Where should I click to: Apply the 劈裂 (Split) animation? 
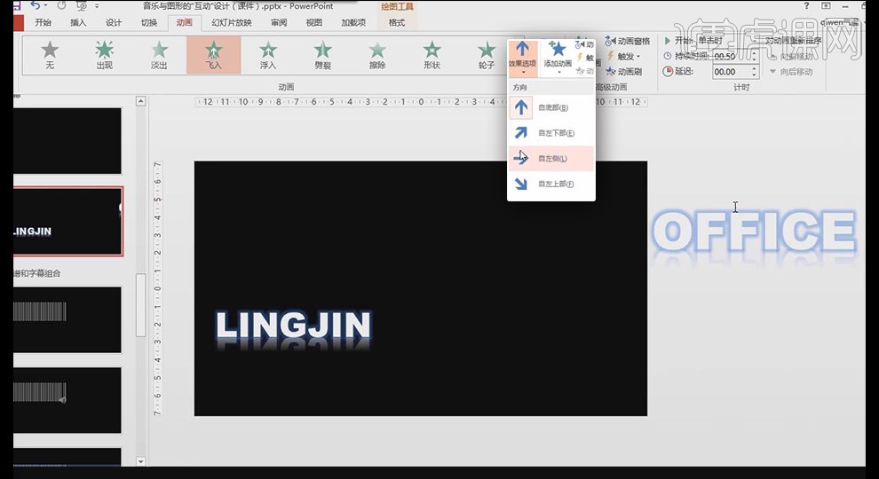click(323, 55)
